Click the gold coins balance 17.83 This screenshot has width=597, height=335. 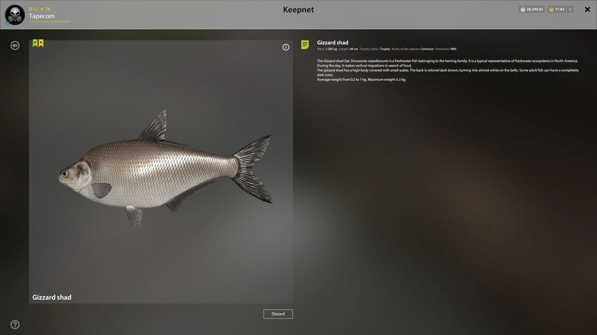[557, 9]
